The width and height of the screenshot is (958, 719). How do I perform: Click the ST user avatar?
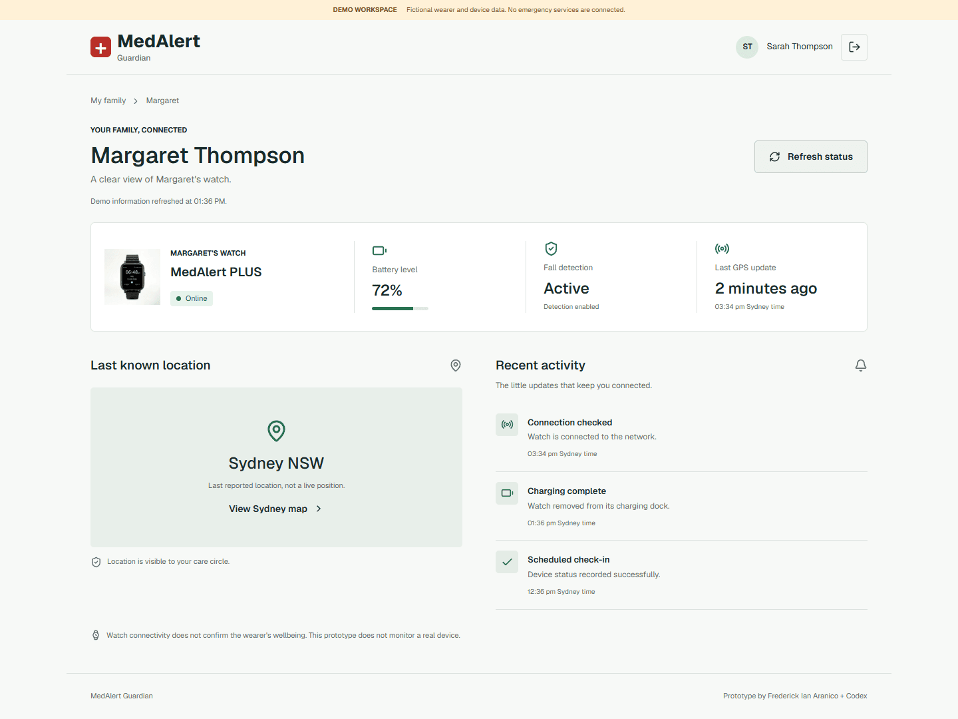coord(747,47)
